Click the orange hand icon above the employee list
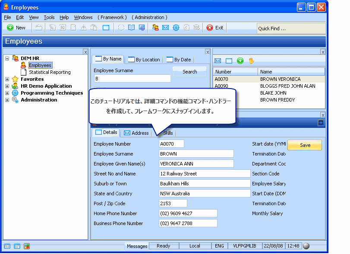 [251, 61]
